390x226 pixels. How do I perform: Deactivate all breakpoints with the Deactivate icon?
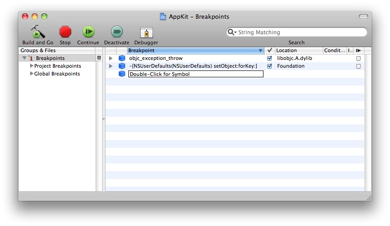(116, 32)
